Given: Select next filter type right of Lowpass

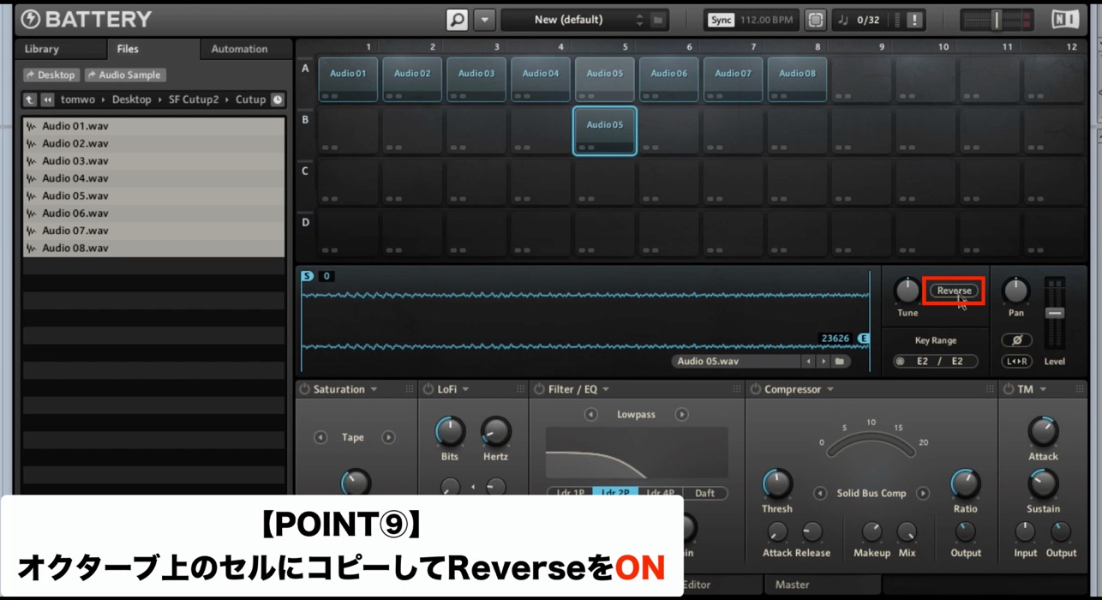Looking at the screenshot, I should 681,414.
